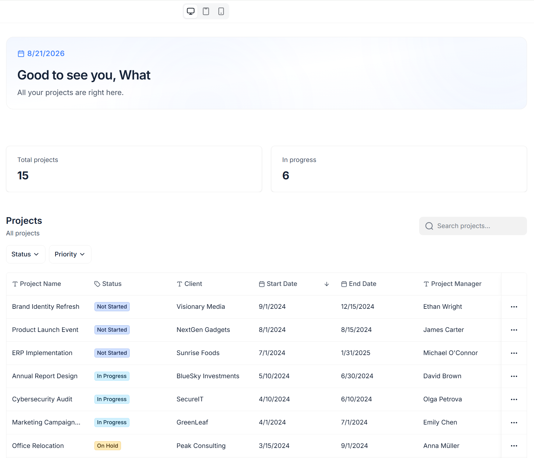
Task: Switch to tablet preview mode
Action: click(206, 11)
